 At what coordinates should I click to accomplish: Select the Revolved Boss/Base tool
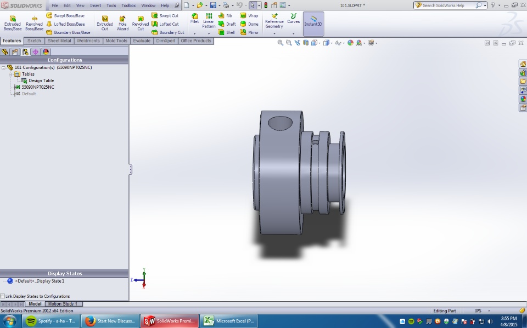34,23
